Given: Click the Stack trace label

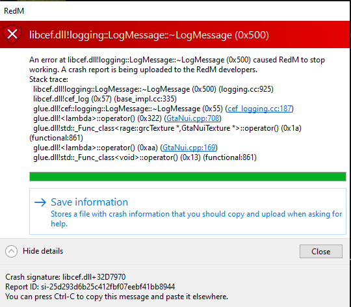Looking at the screenshot, I should tap(49, 79).
